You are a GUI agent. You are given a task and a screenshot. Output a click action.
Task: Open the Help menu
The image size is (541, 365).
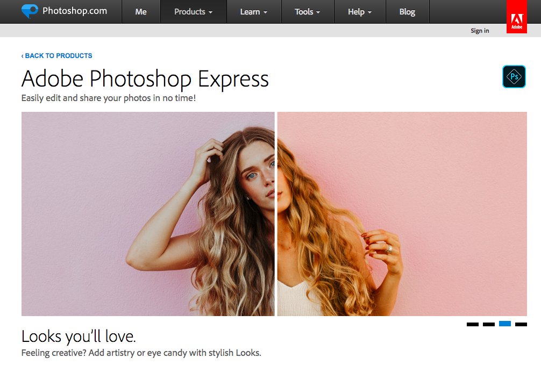point(360,12)
